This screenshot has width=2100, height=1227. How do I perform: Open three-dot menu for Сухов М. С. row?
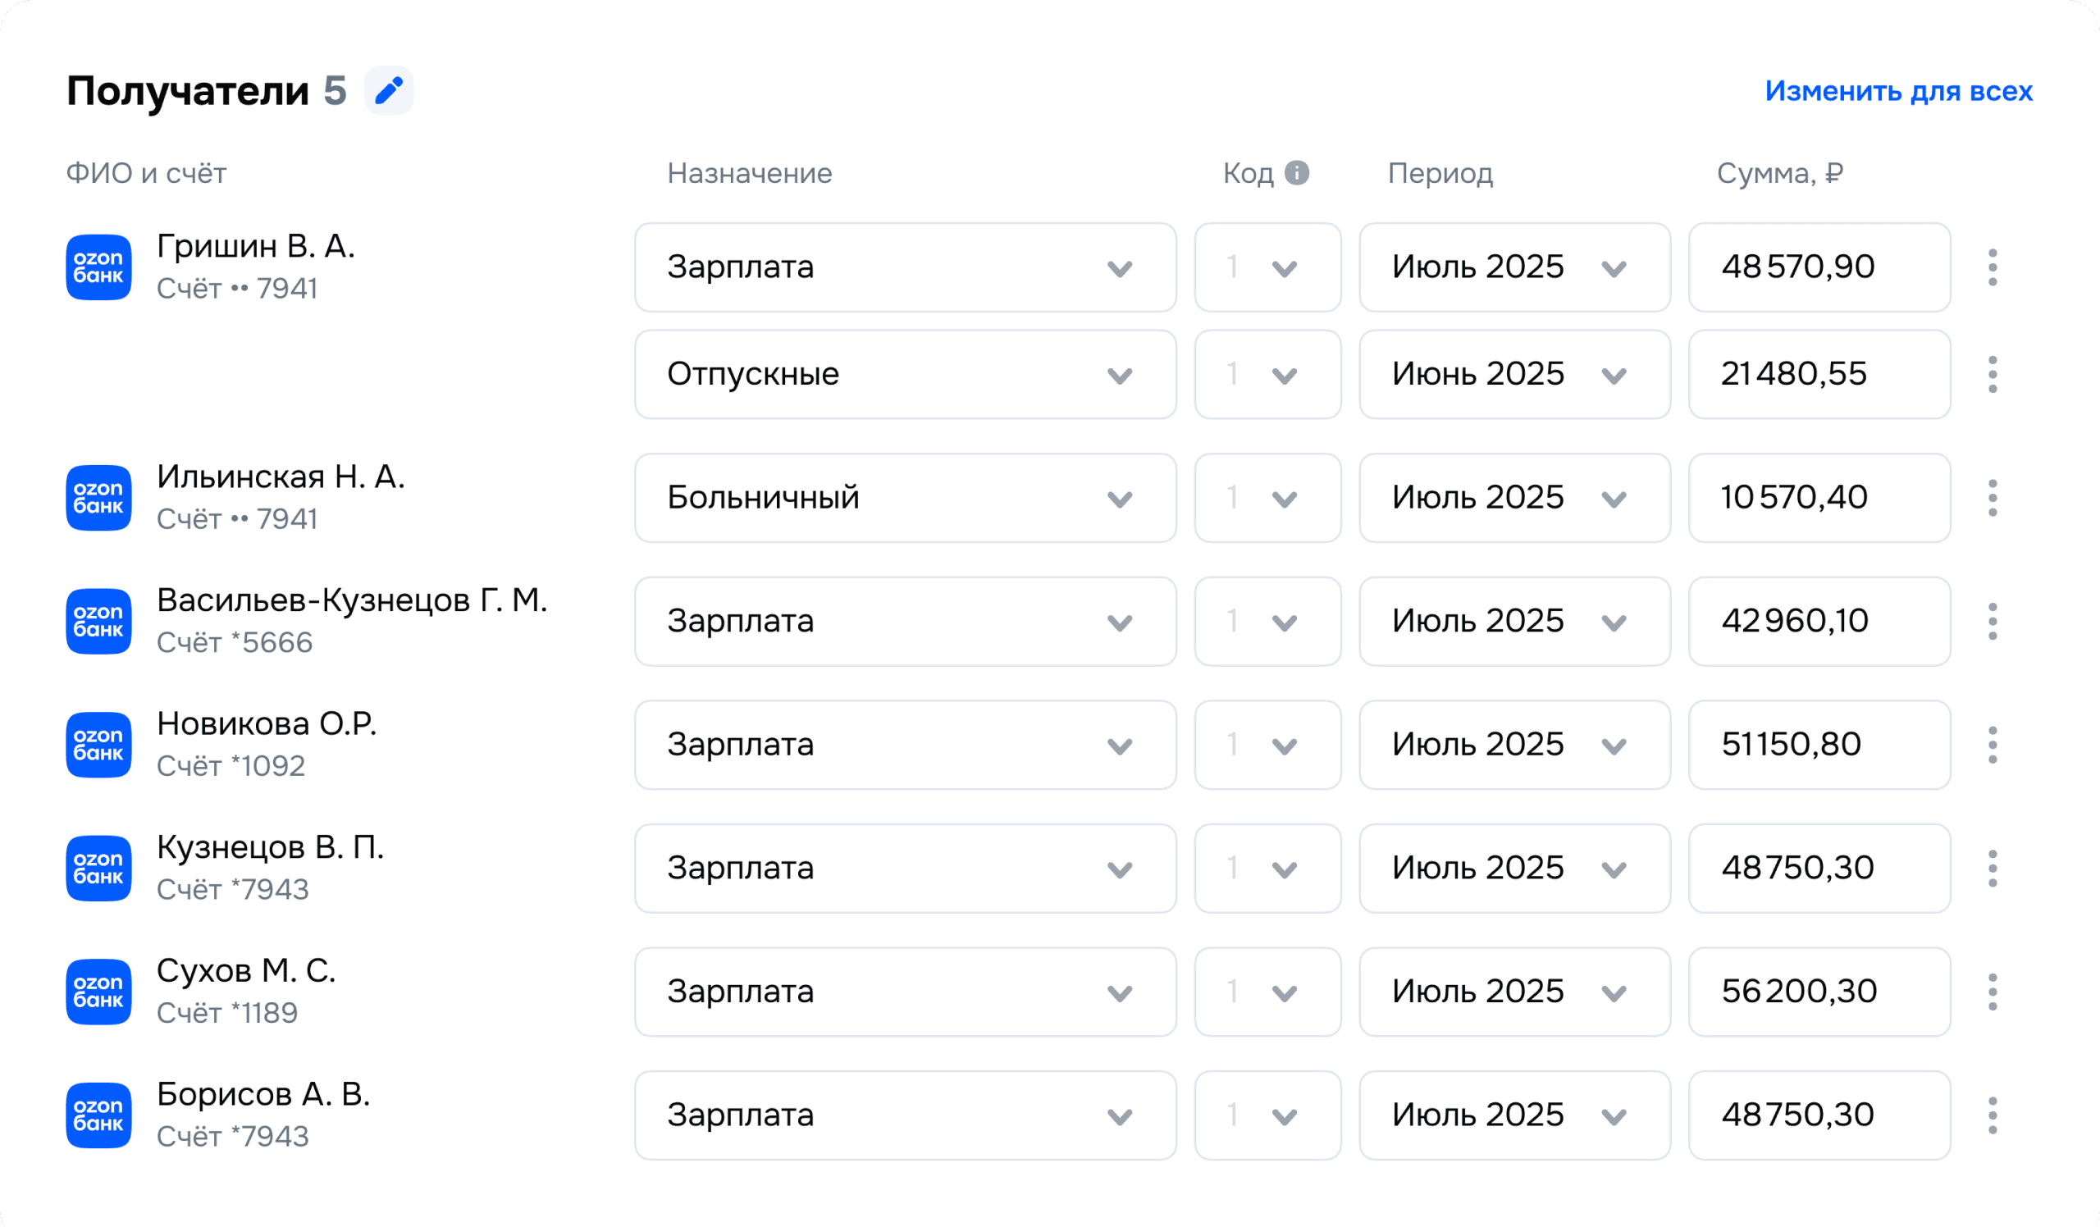pyautogui.click(x=1992, y=992)
